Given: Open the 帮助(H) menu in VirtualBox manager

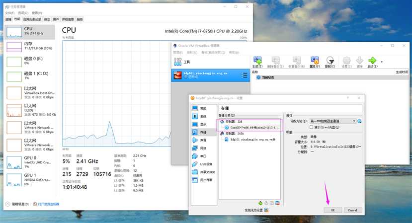Looking at the screenshot, I should (x=234, y=53).
